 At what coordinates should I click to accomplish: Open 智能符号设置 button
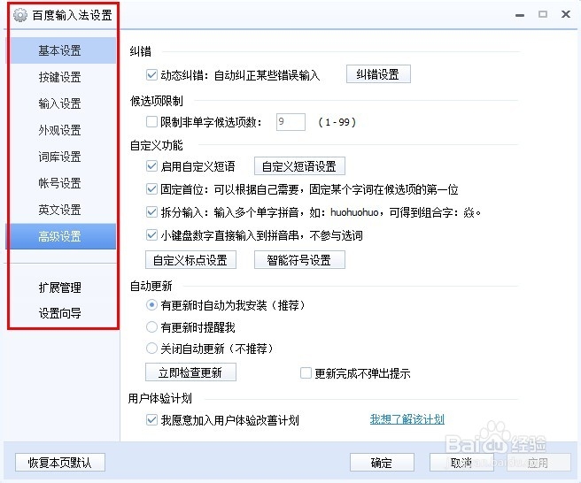299,260
